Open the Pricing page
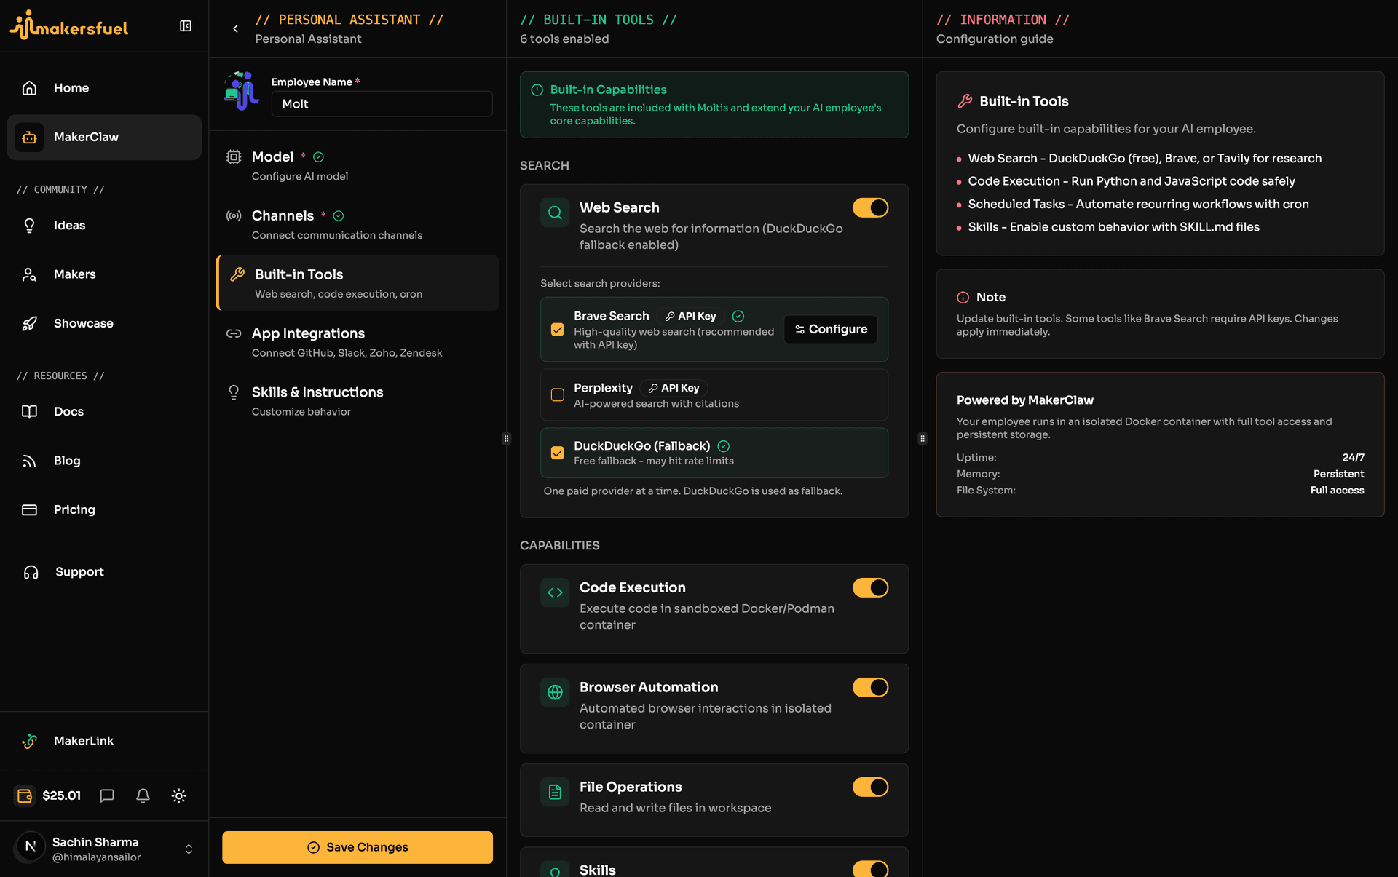1398x877 pixels. click(x=104, y=509)
